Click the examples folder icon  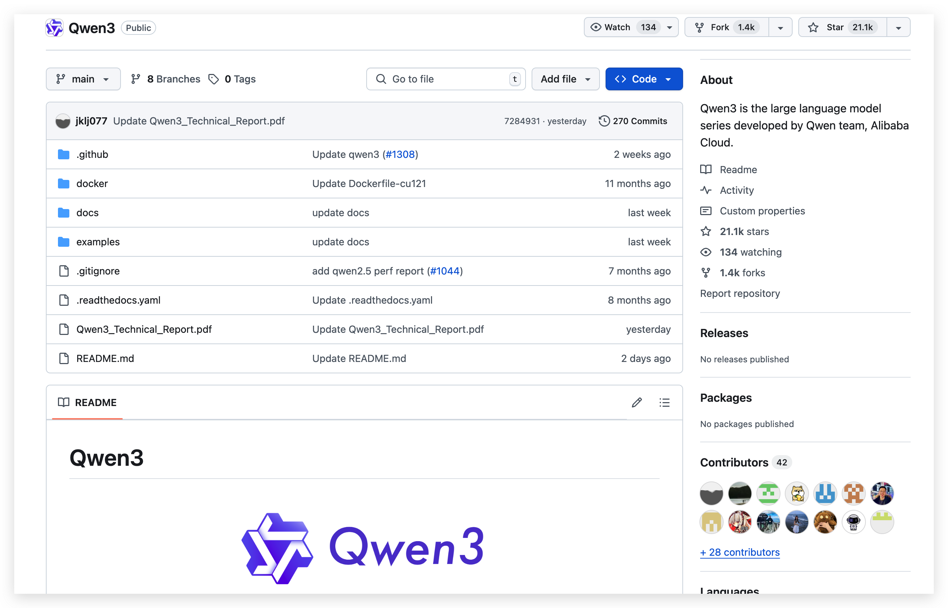coord(64,242)
